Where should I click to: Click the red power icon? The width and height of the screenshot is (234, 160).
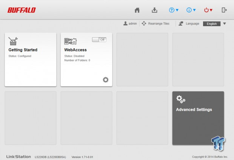click(x=206, y=10)
